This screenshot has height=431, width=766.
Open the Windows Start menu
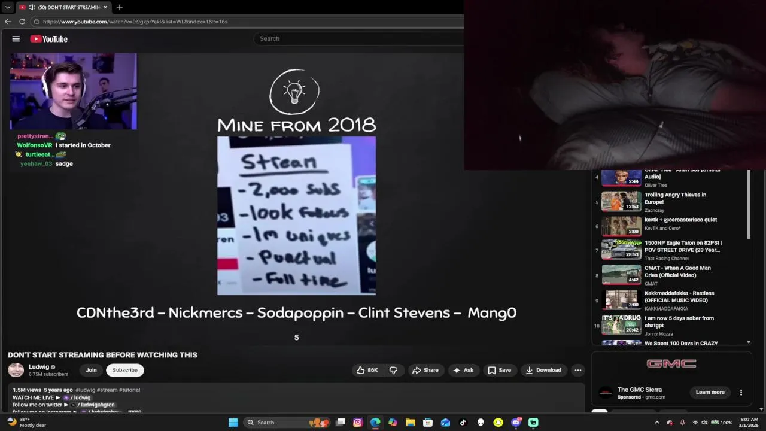click(233, 423)
